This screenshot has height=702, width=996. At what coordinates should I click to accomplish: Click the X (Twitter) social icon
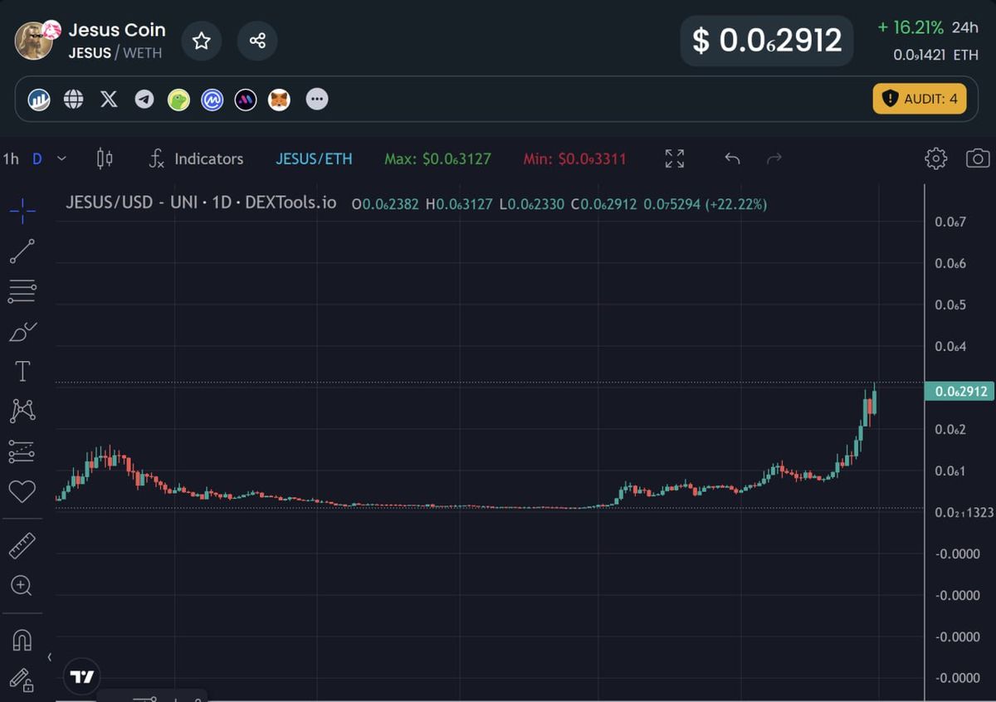point(109,100)
